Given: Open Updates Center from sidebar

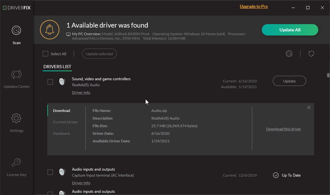Looking at the screenshot, I should coord(16,79).
